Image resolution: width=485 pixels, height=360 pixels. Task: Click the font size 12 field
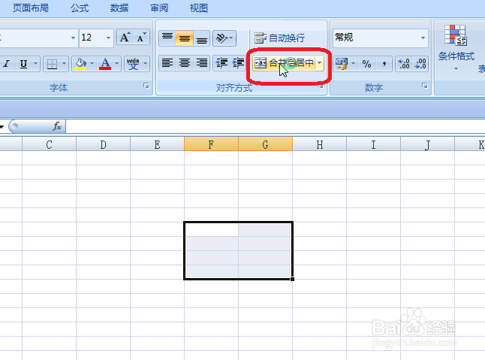[92, 38]
